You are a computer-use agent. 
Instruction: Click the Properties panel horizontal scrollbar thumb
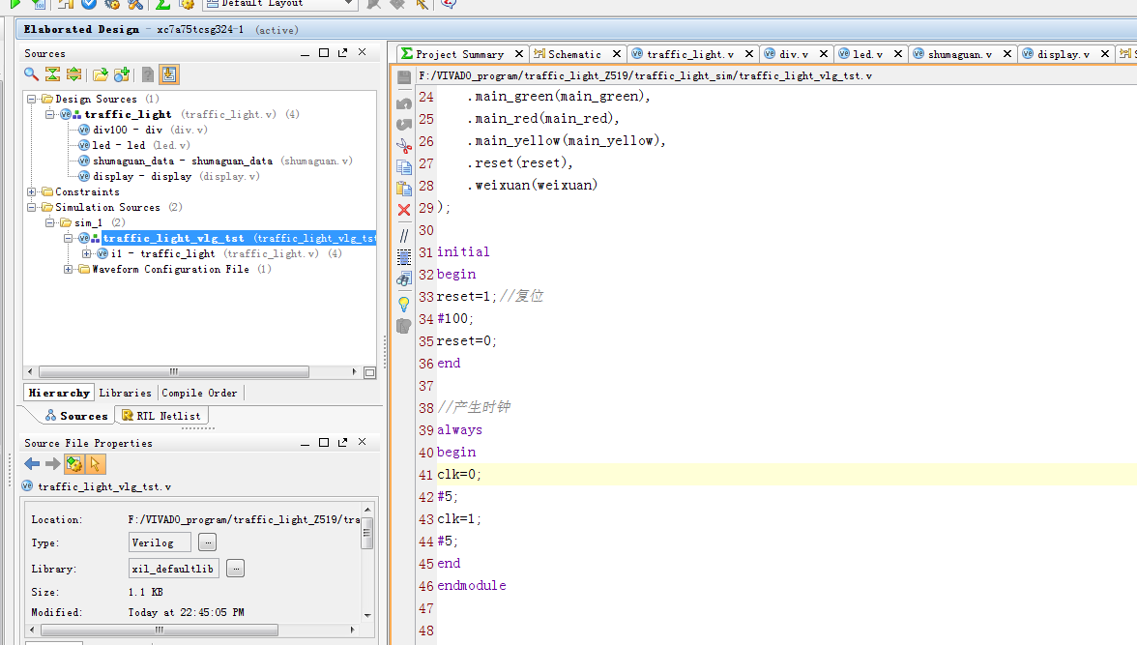[x=160, y=630]
